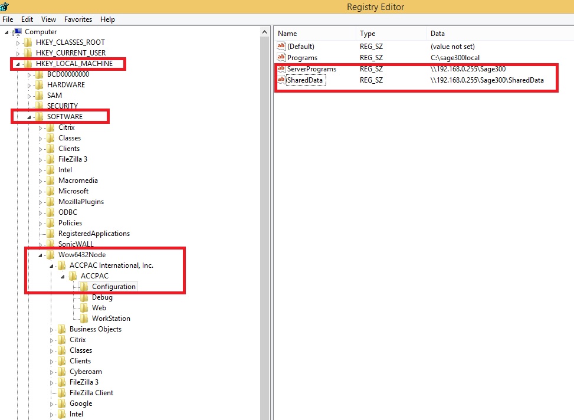Click the RegisteredApplications folder icon
Viewport: 574px width, 420px height.
(x=51, y=234)
